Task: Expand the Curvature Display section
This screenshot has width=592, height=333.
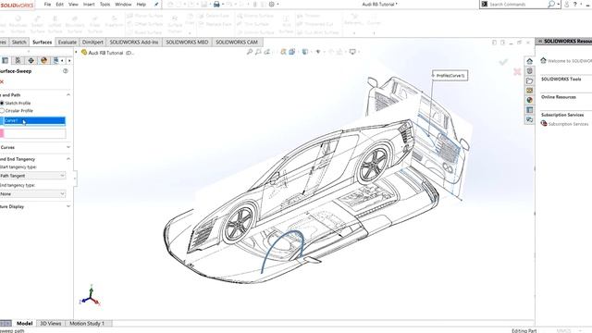Action: [x=68, y=206]
